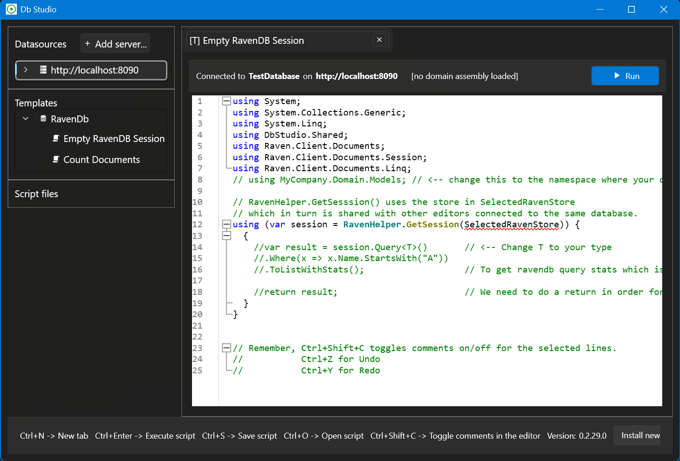Open the Count Documents template
The width and height of the screenshot is (680, 461).
click(102, 160)
